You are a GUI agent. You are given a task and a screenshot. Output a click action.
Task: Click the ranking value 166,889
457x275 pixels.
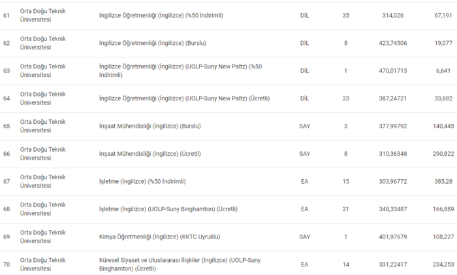tap(443, 209)
